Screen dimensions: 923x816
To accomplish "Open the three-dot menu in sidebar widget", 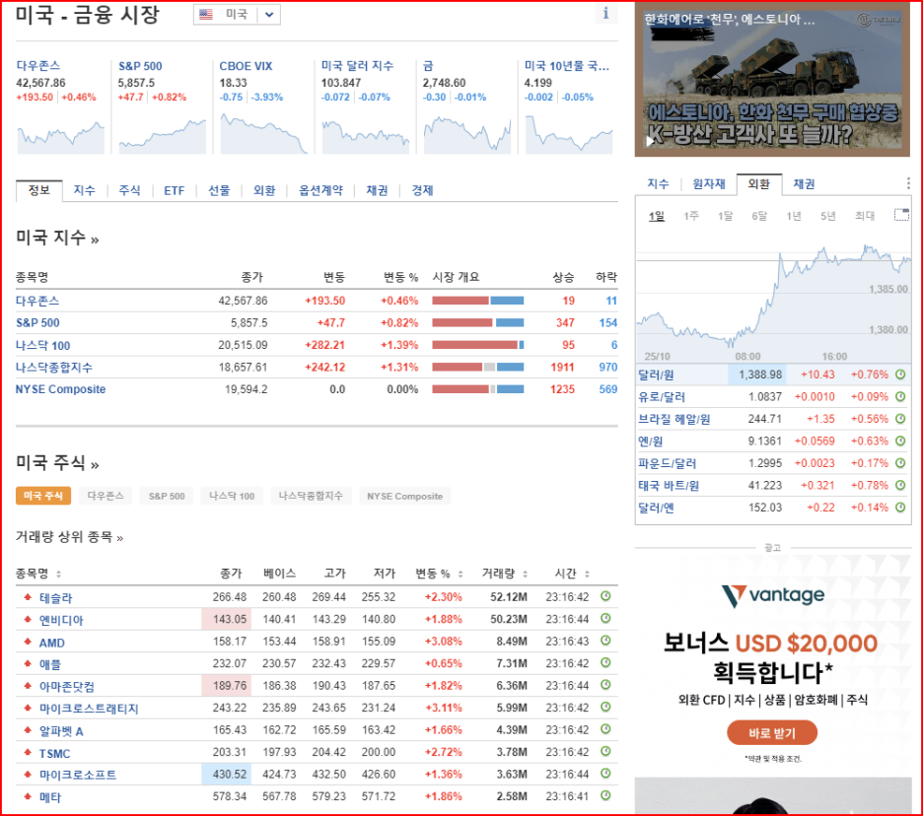I will 908,183.
